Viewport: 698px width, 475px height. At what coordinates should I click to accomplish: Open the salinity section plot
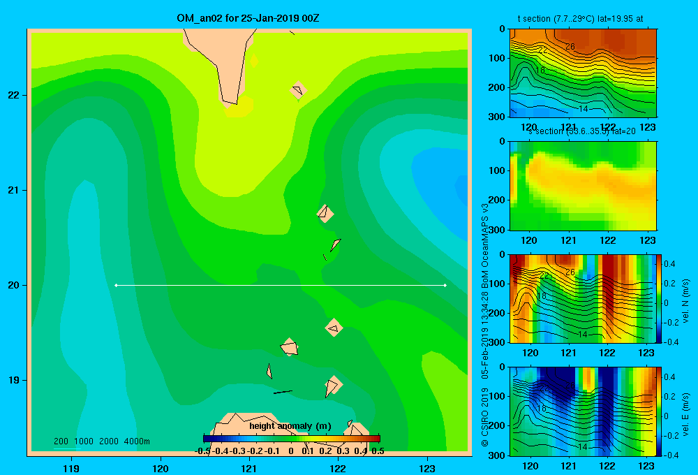click(x=583, y=186)
